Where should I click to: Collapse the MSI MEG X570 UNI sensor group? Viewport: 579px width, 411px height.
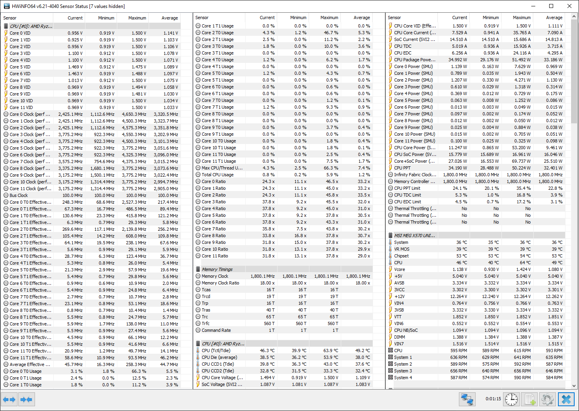(476, 236)
